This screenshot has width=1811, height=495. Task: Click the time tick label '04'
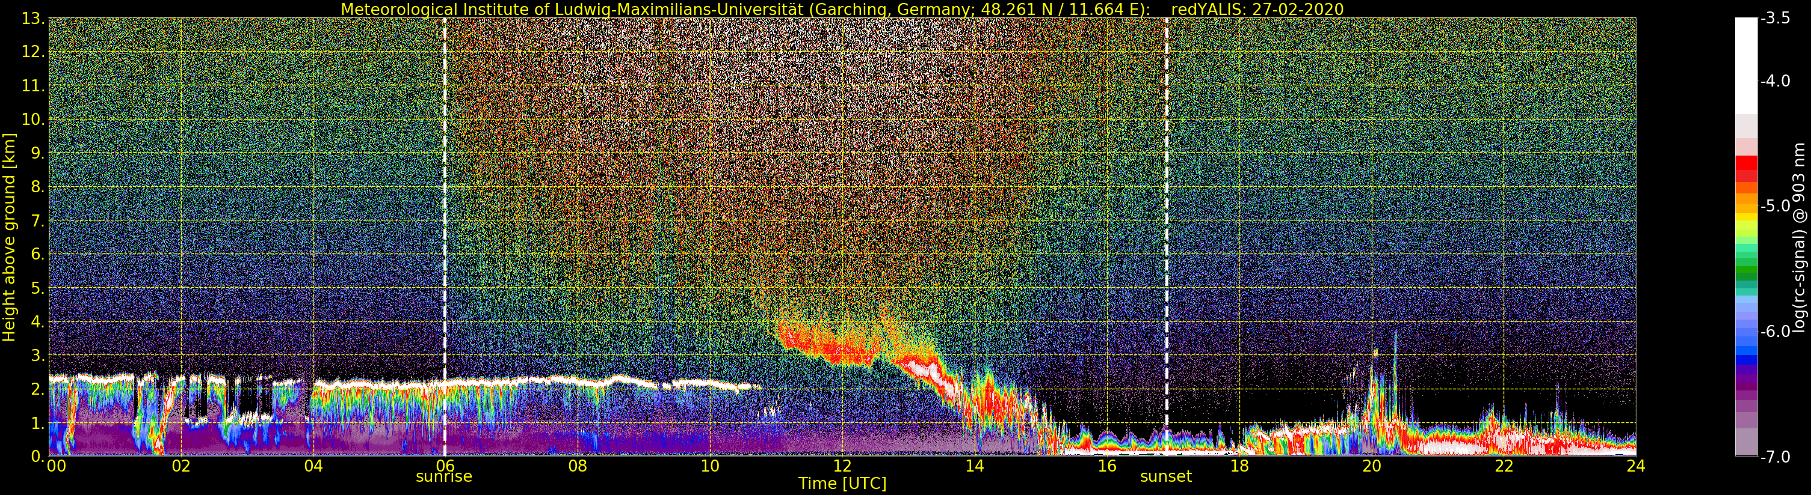point(313,466)
